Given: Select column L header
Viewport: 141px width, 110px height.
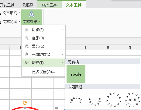Looking at the screenshot, I should coord(86,48).
